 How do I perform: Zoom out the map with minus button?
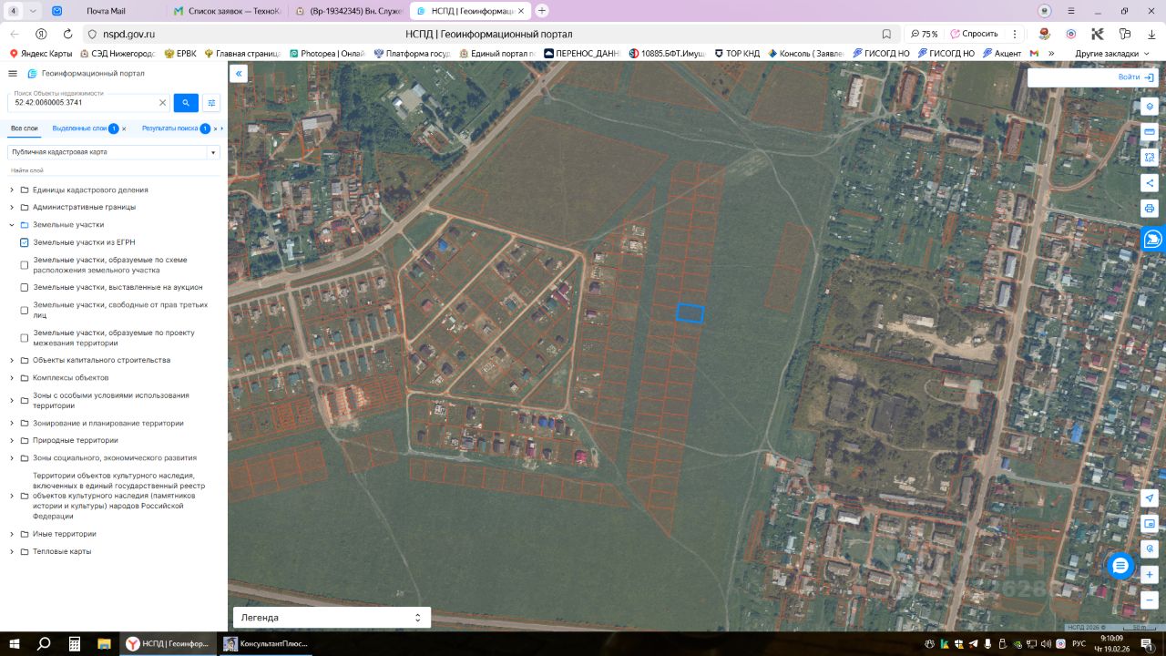coord(1150,599)
